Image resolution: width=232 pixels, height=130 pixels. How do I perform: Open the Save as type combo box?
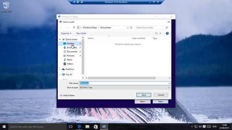pos(125,87)
